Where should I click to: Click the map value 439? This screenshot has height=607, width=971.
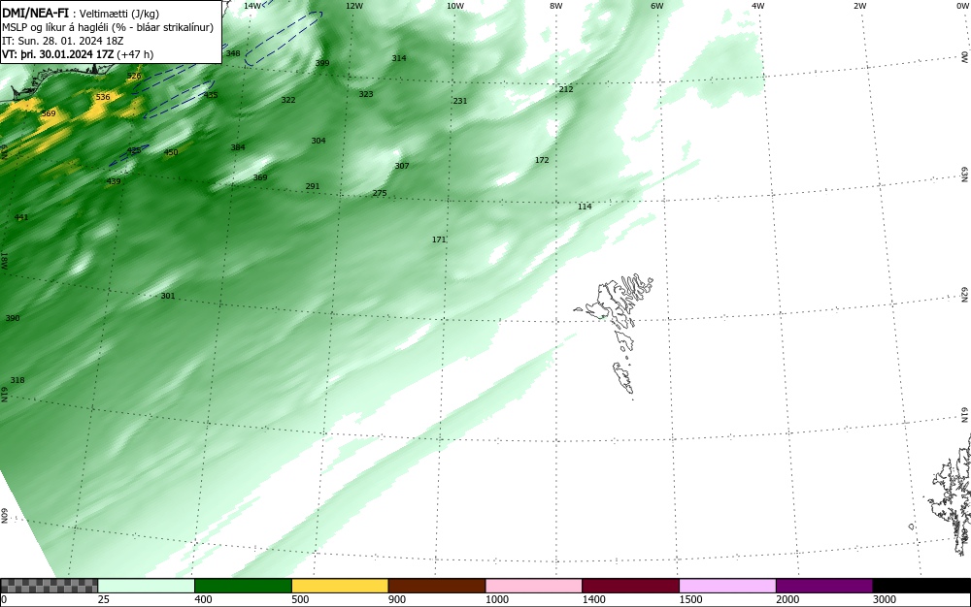click(x=114, y=181)
